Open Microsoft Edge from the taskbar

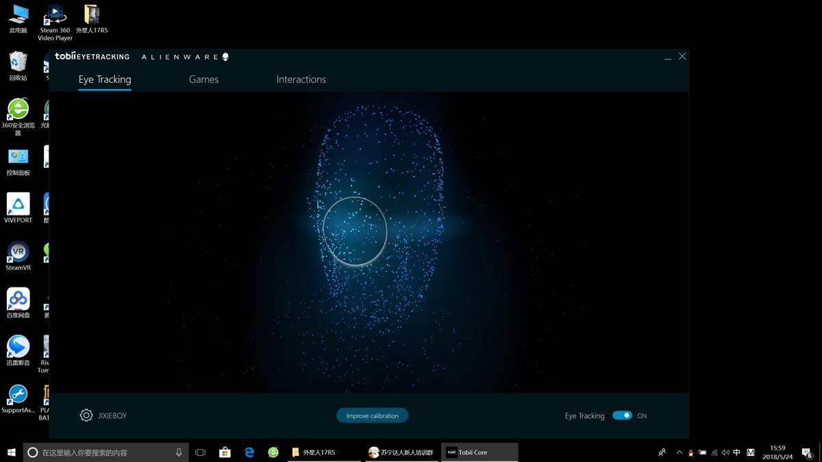coord(249,452)
